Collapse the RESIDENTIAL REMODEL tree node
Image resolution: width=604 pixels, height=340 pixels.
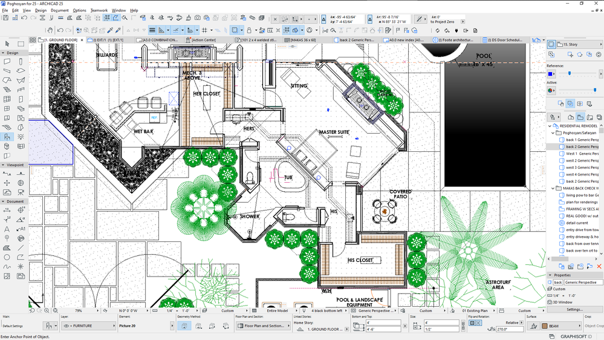(x=550, y=126)
